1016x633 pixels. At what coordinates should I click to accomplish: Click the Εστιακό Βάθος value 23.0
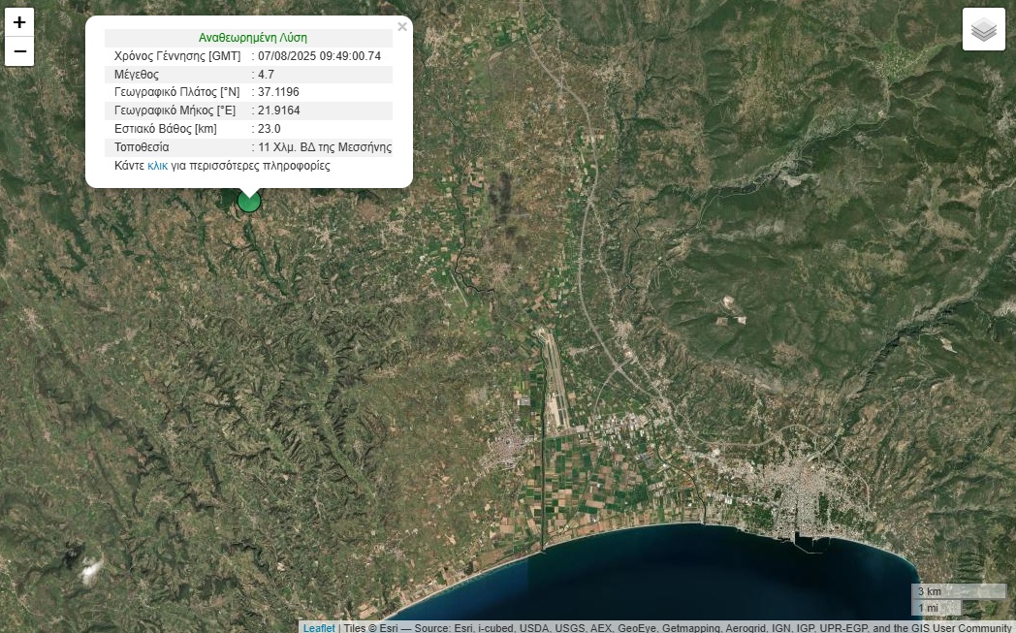(269, 128)
